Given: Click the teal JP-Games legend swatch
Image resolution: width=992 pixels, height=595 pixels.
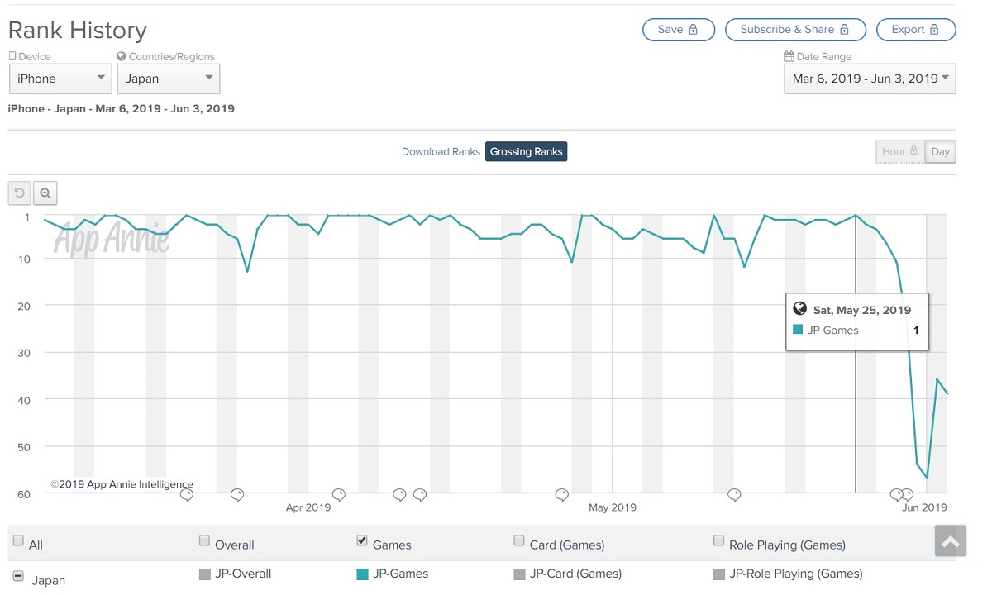Looking at the screenshot, I should [x=362, y=574].
